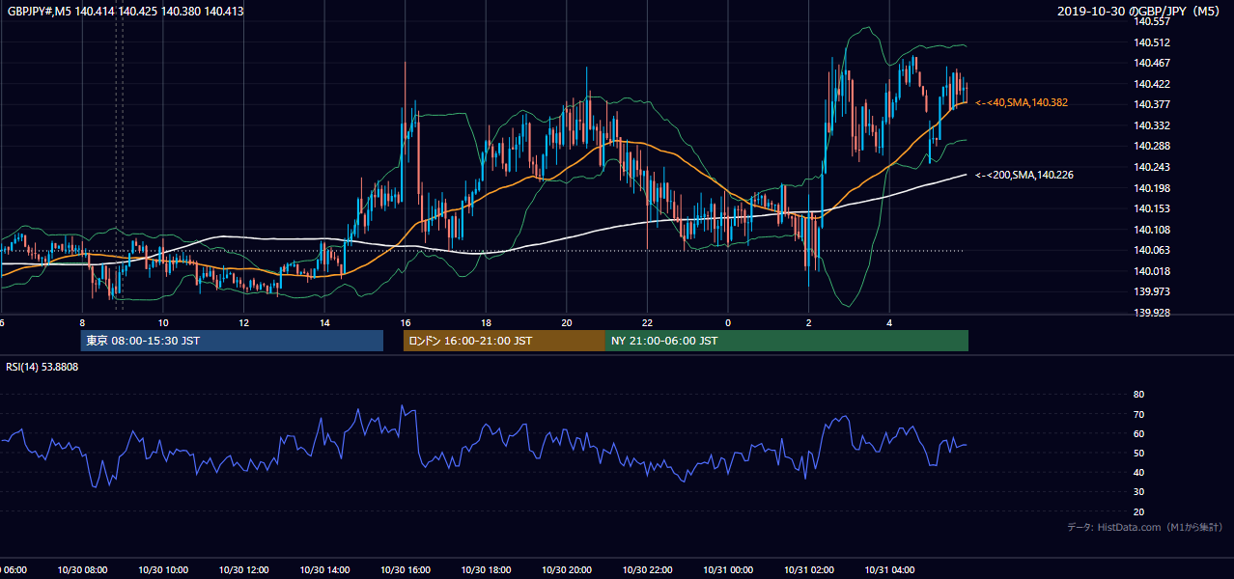Click hour 18 on the price chart axis
The width and height of the screenshot is (1234, 579).
click(x=486, y=322)
